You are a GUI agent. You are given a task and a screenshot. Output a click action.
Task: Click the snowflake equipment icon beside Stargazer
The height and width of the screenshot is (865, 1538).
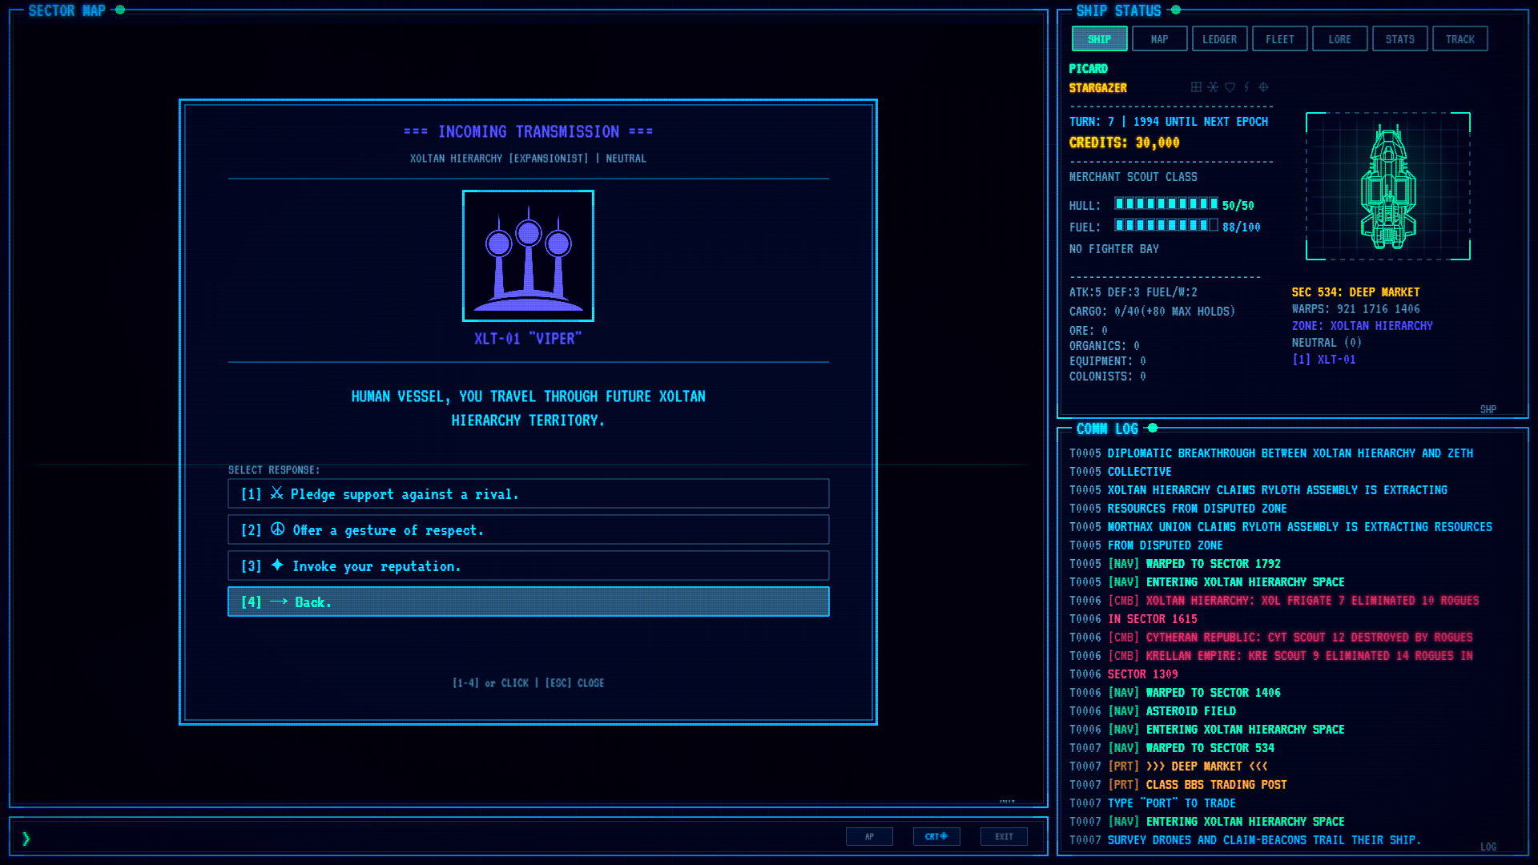click(1213, 87)
